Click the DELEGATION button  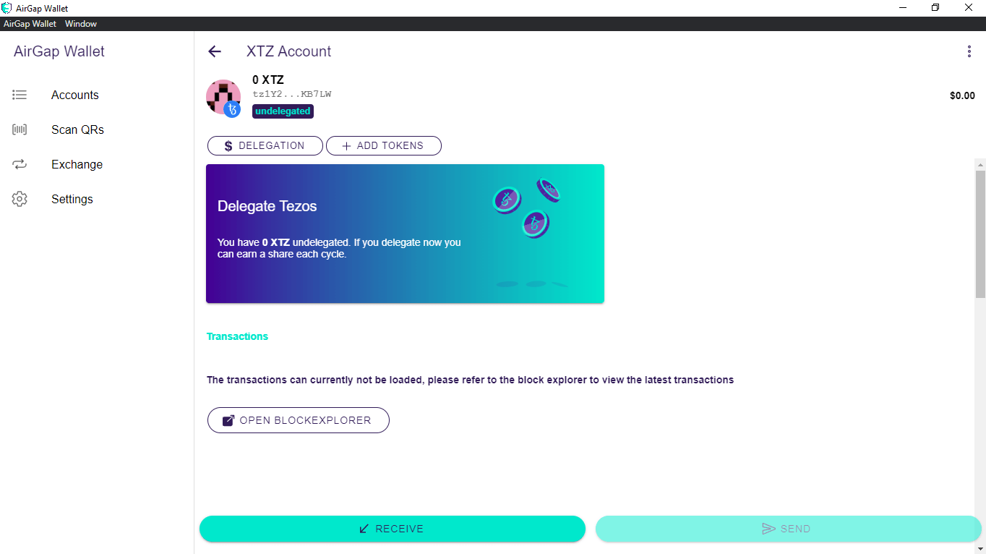pos(265,145)
